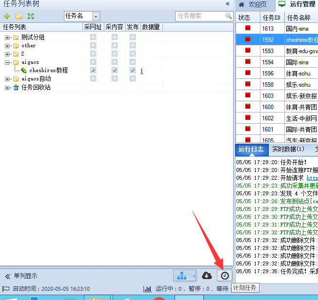Toggle 采内容 checkbox for cheshirex教程
The height and width of the screenshot is (300, 318).
tap(115, 70)
